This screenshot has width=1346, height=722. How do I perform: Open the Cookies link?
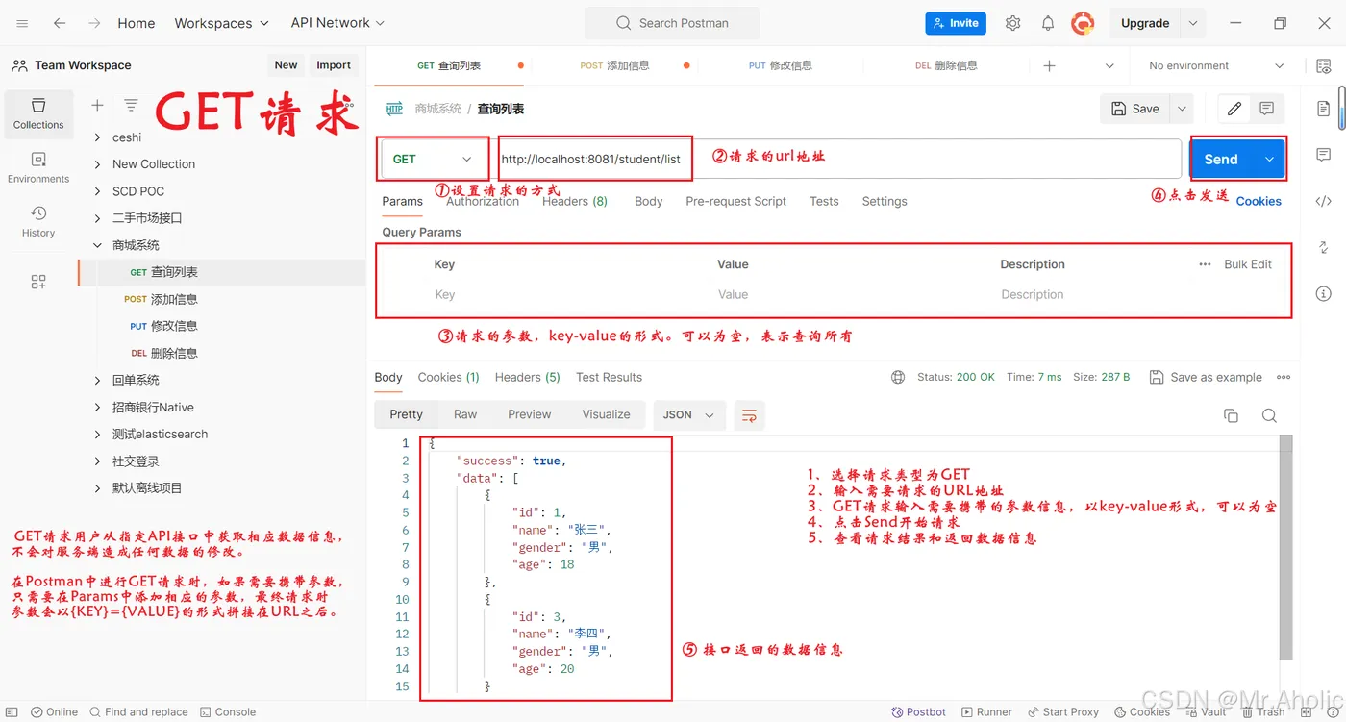(1259, 201)
